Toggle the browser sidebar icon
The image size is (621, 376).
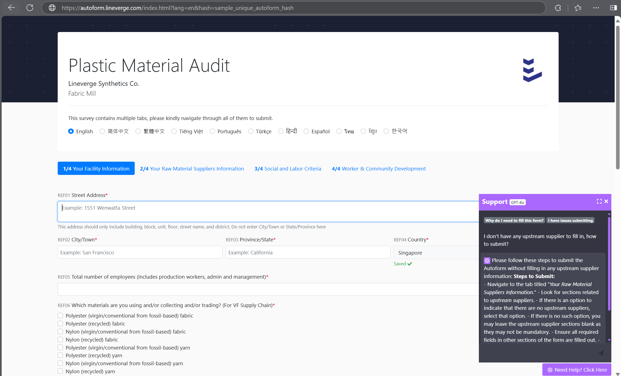click(613, 8)
